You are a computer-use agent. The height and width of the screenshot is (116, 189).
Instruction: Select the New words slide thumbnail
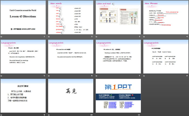(x=71, y=17)
